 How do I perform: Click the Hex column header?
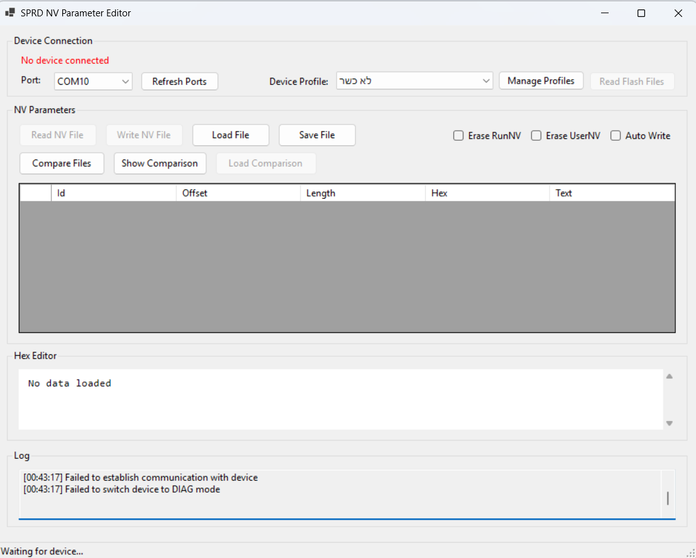[487, 193]
